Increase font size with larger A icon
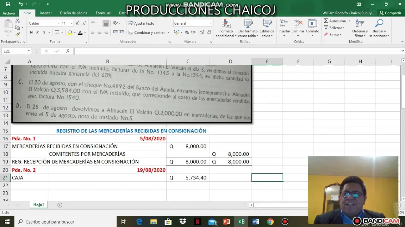The width and height of the screenshot is (405, 227). (x=78, y=23)
